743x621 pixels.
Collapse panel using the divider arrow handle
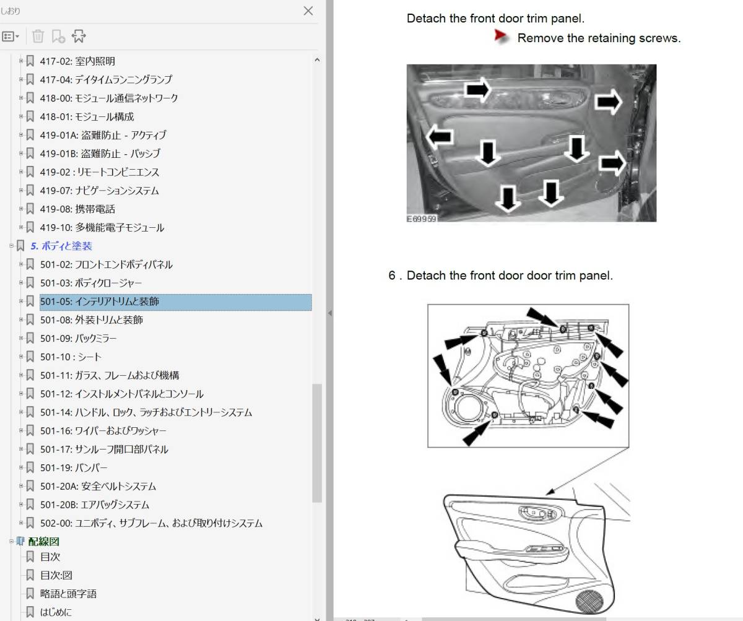329,313
